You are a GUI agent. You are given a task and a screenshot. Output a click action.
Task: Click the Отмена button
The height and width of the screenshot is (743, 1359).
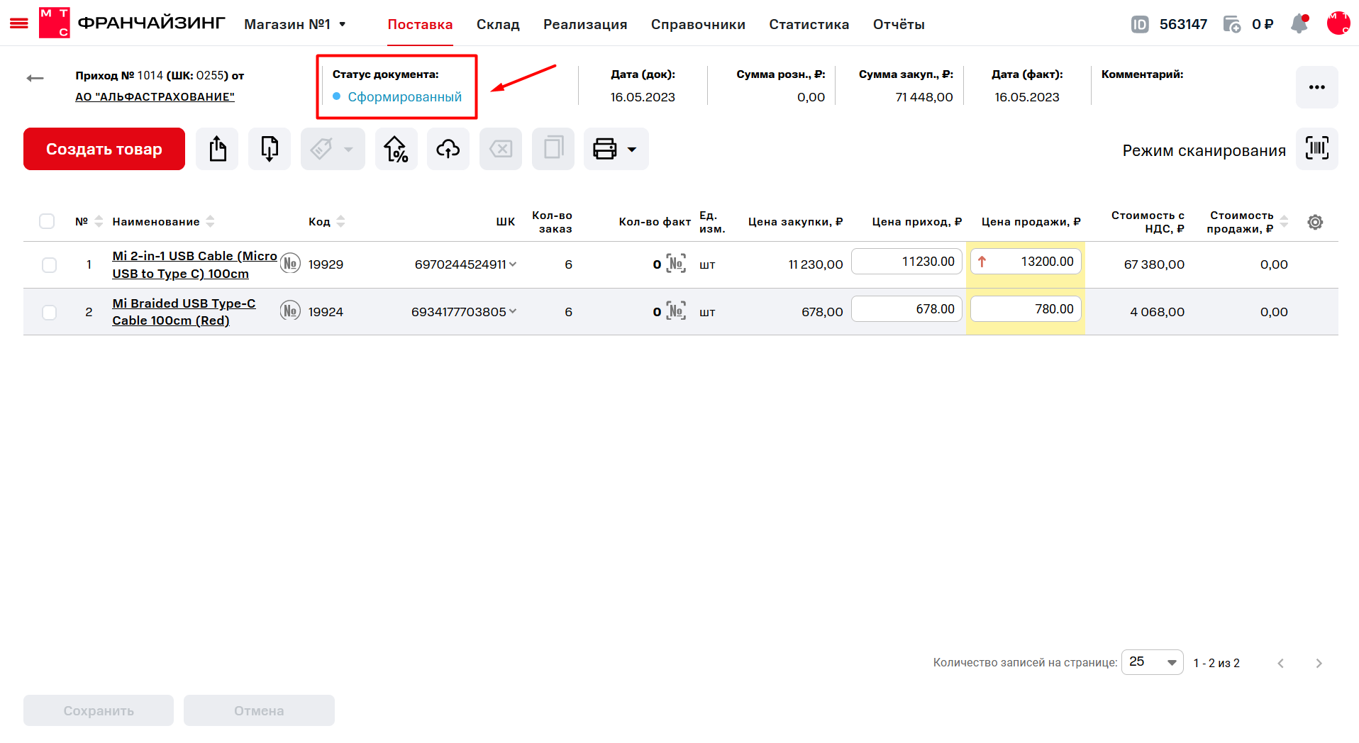[x=259, y=710]
